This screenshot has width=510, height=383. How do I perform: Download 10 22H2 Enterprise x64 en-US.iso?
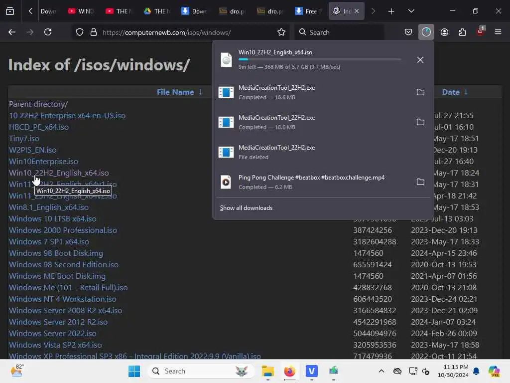67,115
